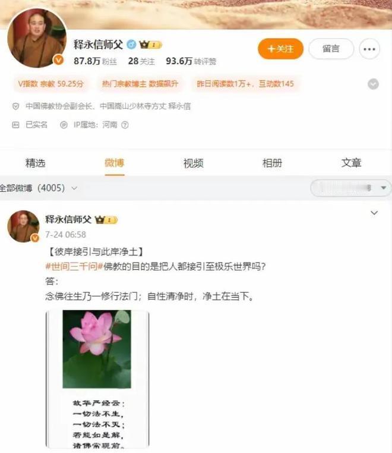The width and height of the screenshot is (392, 453).
Task: Click the 87.8万 粉丝 followers count
Action: coord(95,61)
